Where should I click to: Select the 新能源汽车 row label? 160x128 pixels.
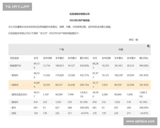(15, 66)
